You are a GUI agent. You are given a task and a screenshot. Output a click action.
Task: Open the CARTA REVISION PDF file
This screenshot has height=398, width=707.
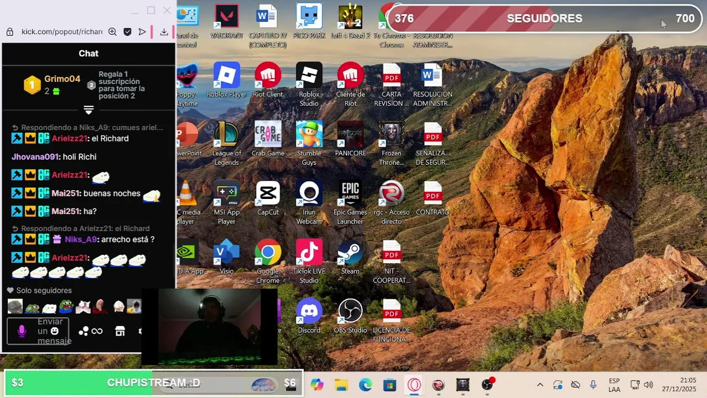click(391, 85)
